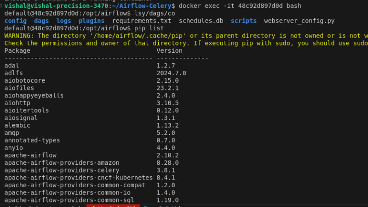
Task: Click the aiohttp version 3.10.5
Action: click(x=167, y=103)
